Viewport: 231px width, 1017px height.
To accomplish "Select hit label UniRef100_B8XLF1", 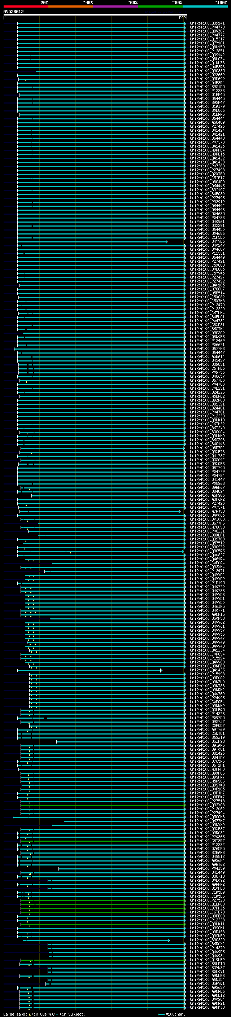I will coord(207,535).
